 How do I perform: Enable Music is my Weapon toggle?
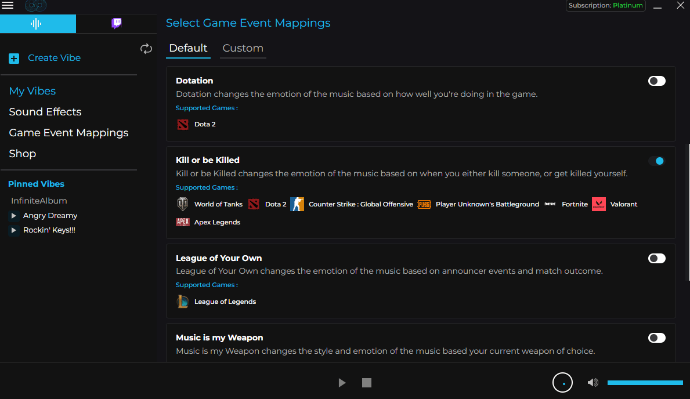(656, 338)
